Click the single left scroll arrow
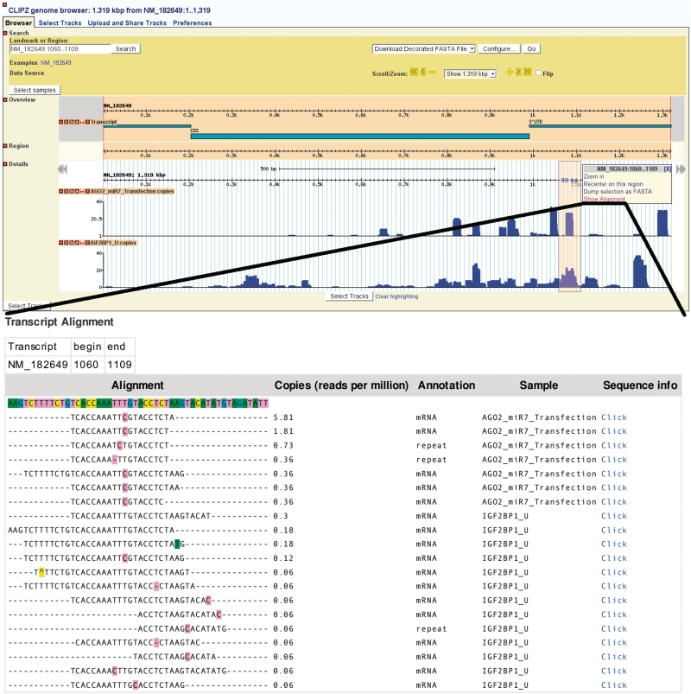Screen dimensions: 691x694 click(423, 73)
